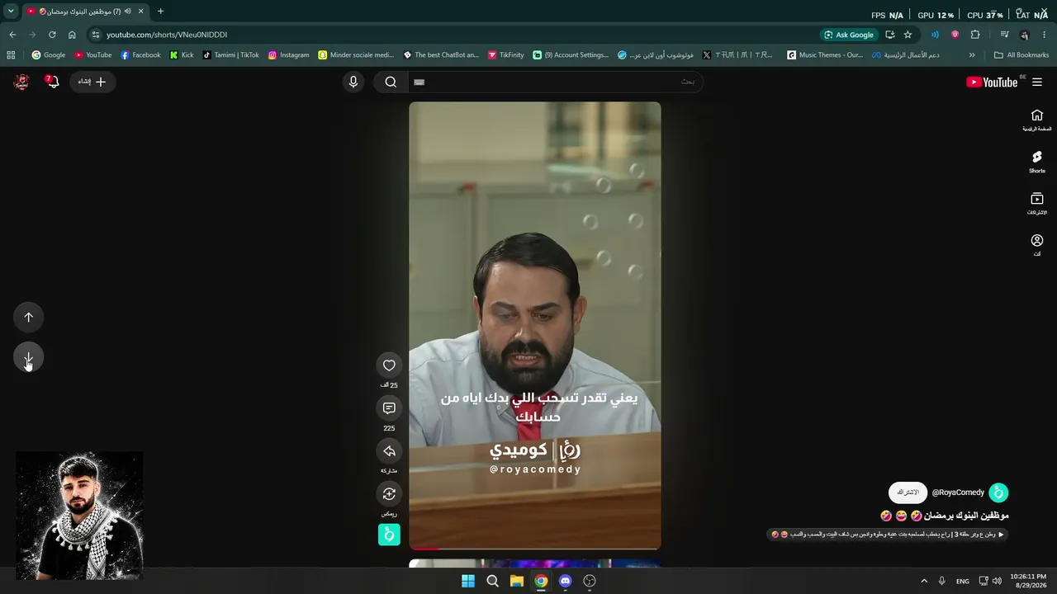1057x594 pixels.
Task: Click the YouTube logo to go home
Action: pyautogui.click(x=992, y=82)
